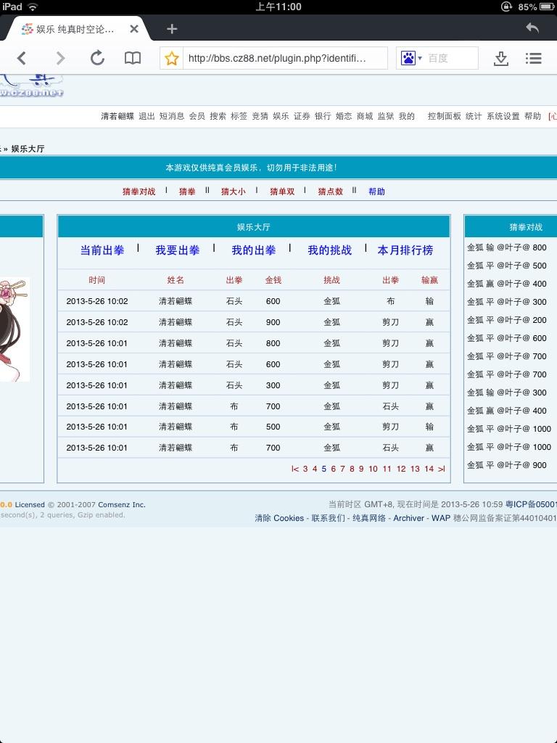Viewport: 557px width, 743px height.
Task: Go to page 3 of results
Action: tap(305, 469)
